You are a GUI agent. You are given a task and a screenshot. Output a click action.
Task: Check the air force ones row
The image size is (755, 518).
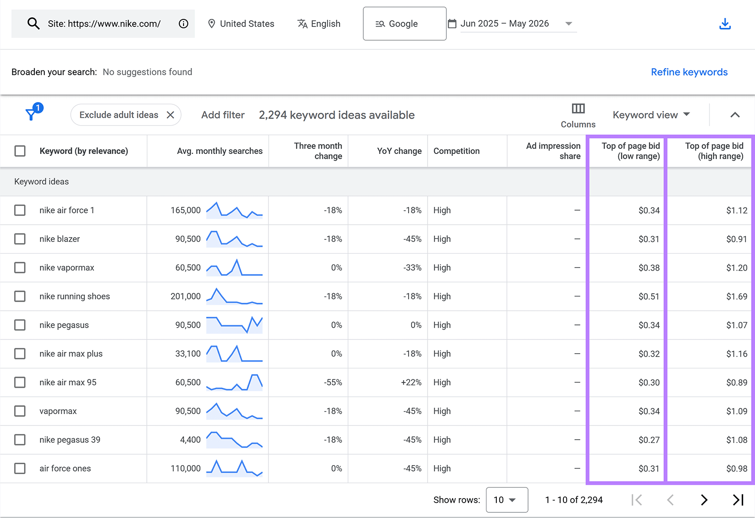tap(20, 468)
